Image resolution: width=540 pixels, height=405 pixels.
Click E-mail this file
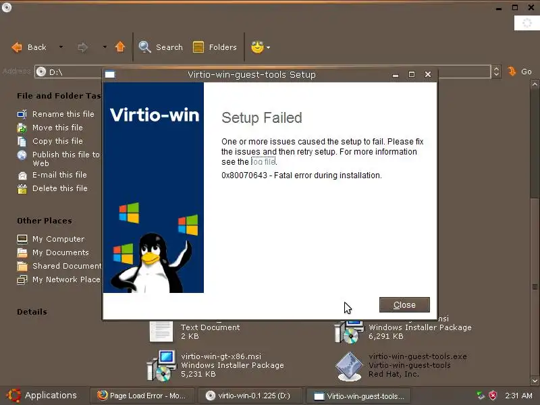click(x=59, y=175)
